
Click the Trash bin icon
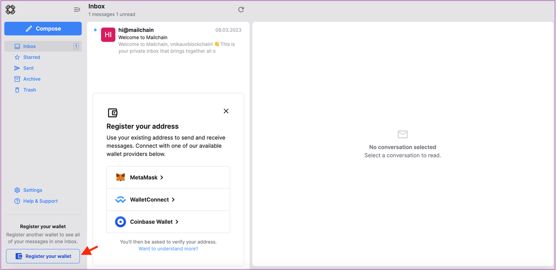tap(17, 90)
